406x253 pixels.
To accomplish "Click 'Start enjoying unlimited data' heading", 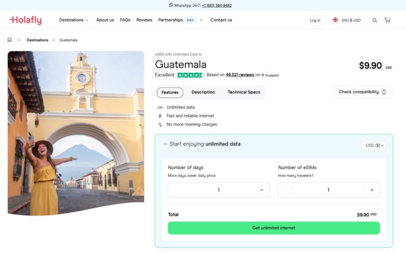I will [x=205, y=144].
